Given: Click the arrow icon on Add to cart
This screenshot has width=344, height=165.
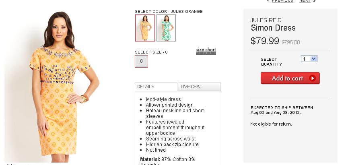Looking at the screenshot, I should click(x=312, y=78).
